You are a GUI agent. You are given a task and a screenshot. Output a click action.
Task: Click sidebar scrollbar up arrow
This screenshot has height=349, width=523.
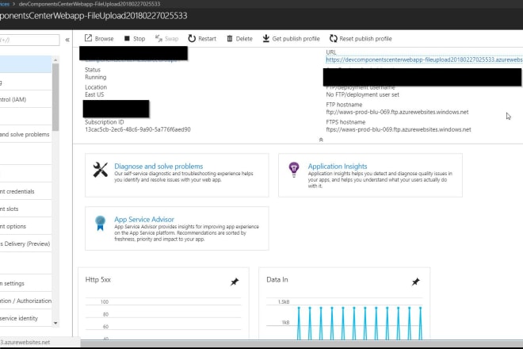pos(55,59)
